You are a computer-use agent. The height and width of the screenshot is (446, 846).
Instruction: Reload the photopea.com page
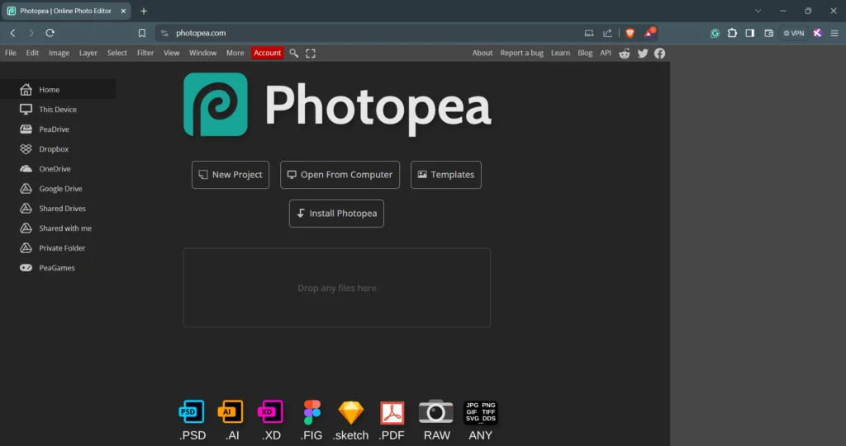[x=50, y=33]
